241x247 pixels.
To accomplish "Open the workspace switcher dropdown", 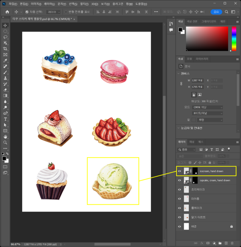I will pos(234,12).
